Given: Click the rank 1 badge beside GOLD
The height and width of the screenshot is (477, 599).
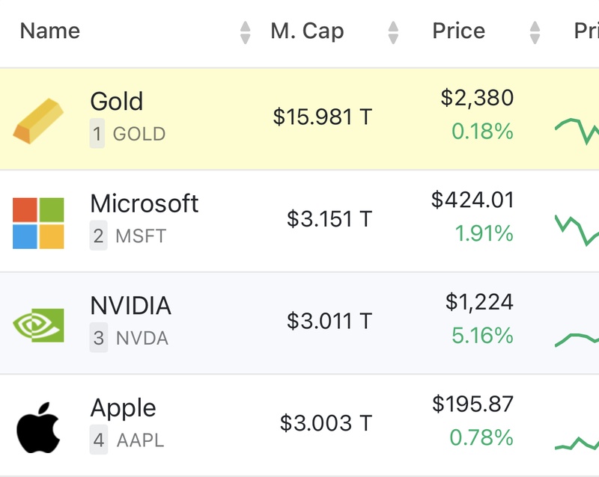Looking at the screenshot, I should click(x=97, y=135).
